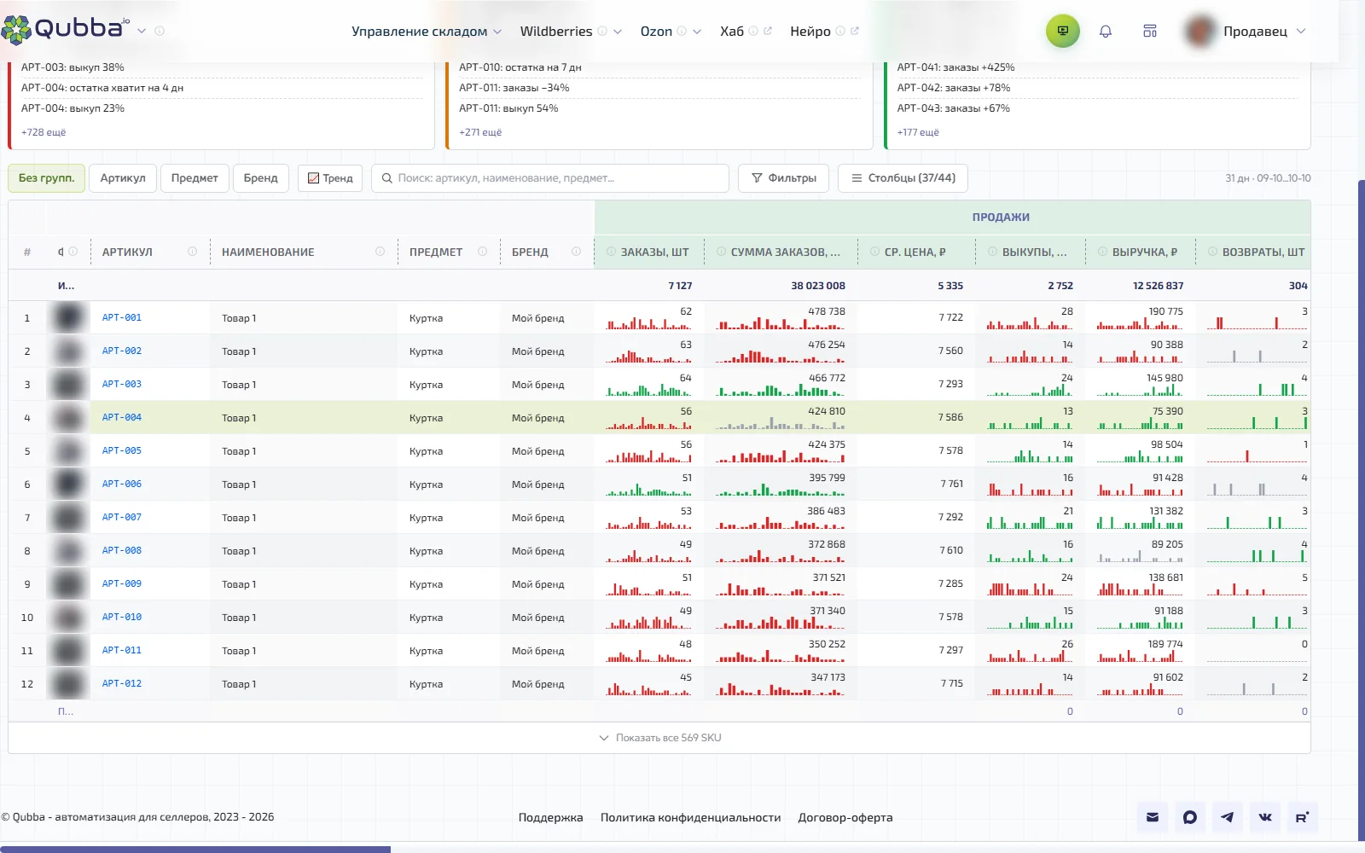Open Политика конфиденциальности link
This screenshot has height=853, width=1365.
coord(690,817)
